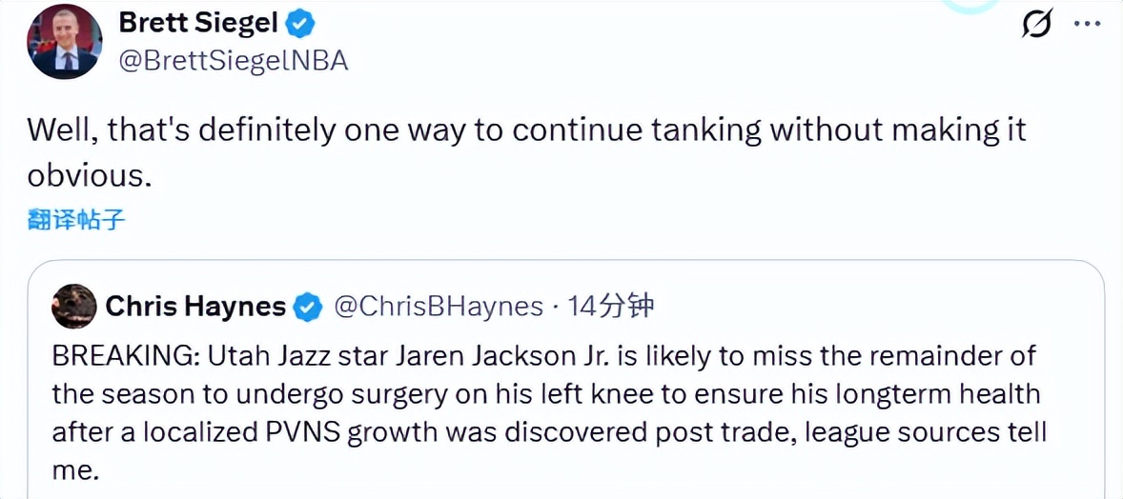
Task: Click Brett Siegel's blue verified badge
Action: [303, 24]
